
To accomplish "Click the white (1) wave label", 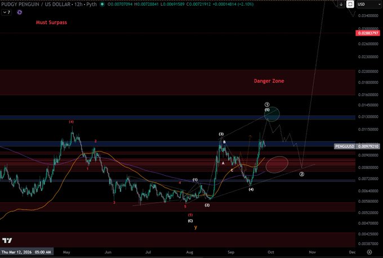I will pyautogui.click(x=195, y=180).
